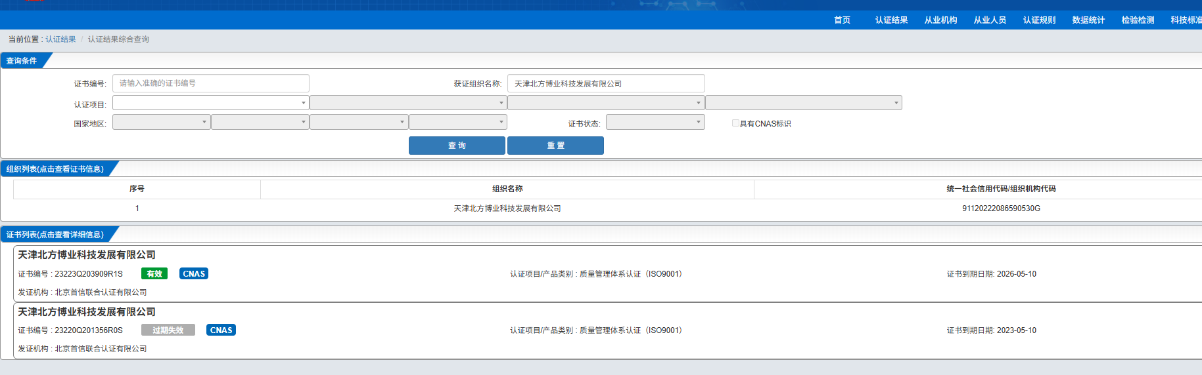Click the row number 1 cell
Image resolution: width=1202 pixels, height=375 pixels.
coord(137,208)
